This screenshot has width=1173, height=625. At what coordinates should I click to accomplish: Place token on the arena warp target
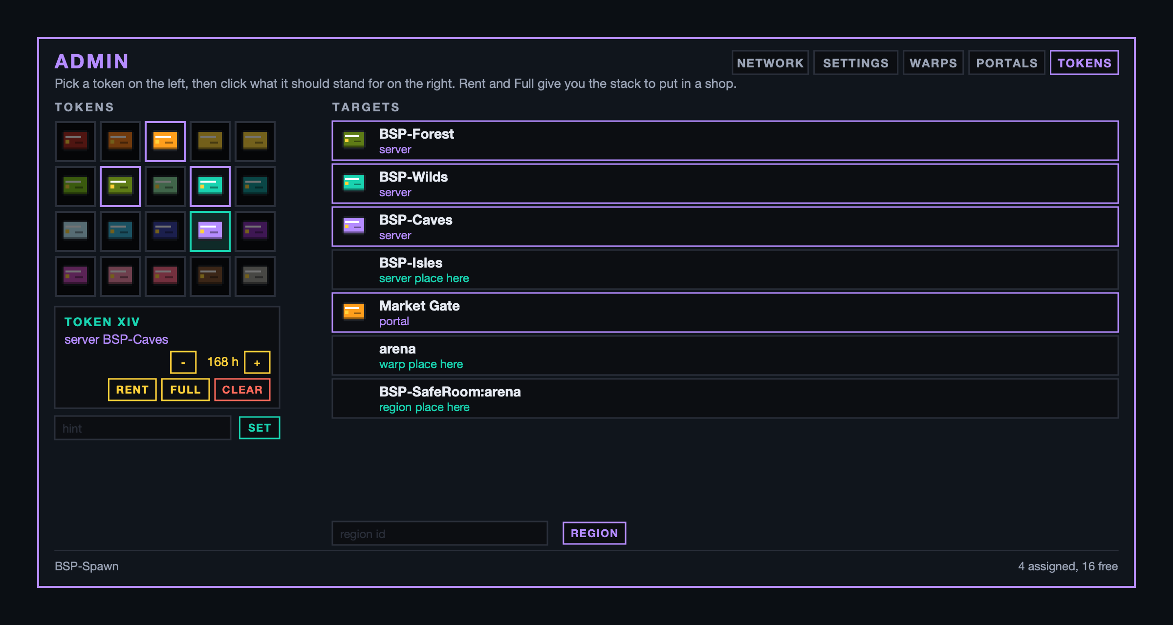point(725,356)
